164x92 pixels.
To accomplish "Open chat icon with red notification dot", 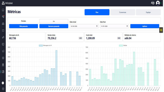I will pyautogui.click(x=3, y=16).
